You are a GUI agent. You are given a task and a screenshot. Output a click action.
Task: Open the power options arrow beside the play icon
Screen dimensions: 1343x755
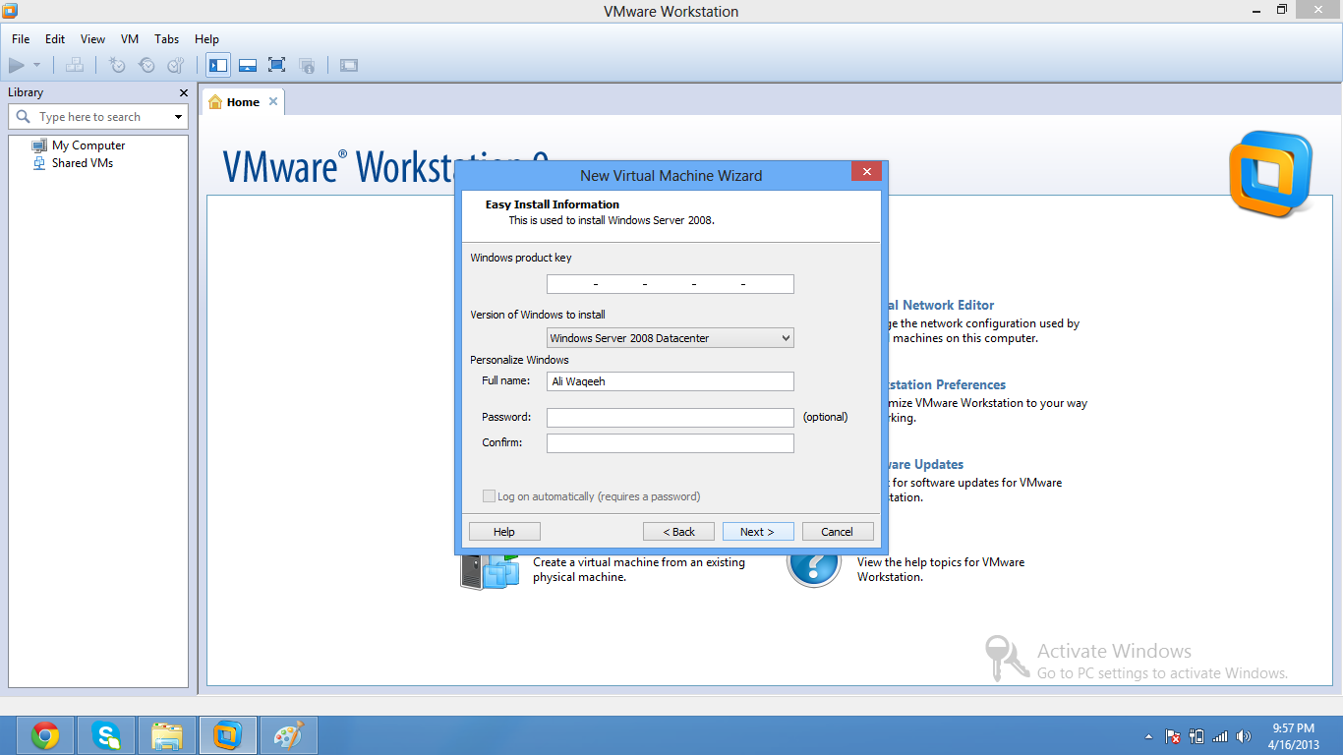[x=36, y=66]
